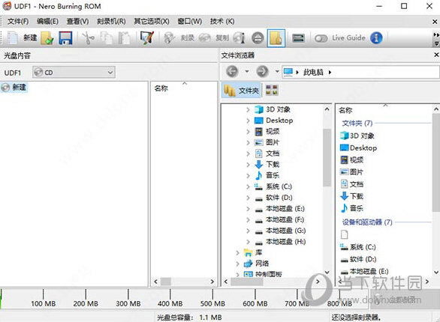Open Back button history dropdown arrow
Image resolution: width=440 pixels, height=322 pixels.
[x=247, y=72]
